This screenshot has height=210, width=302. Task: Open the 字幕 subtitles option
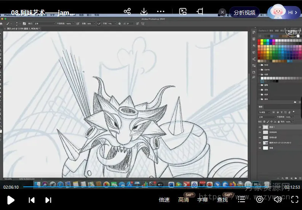point(203,200)
